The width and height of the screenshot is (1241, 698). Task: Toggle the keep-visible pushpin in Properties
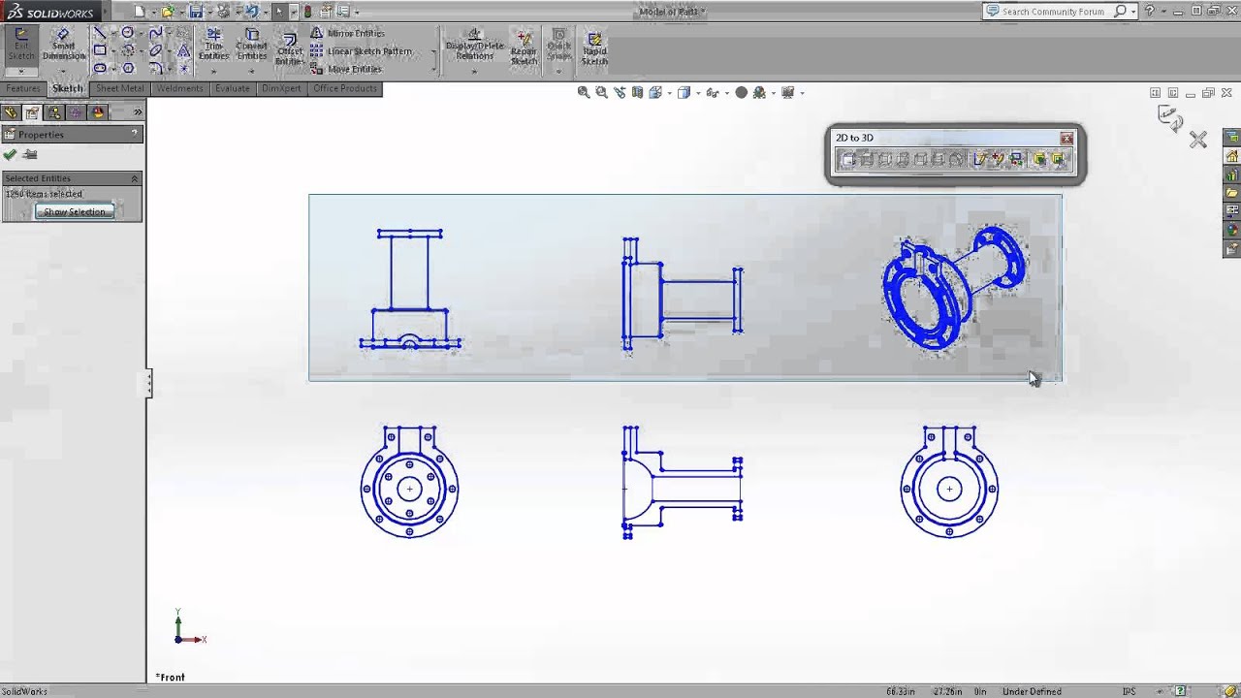coord(30,154)
